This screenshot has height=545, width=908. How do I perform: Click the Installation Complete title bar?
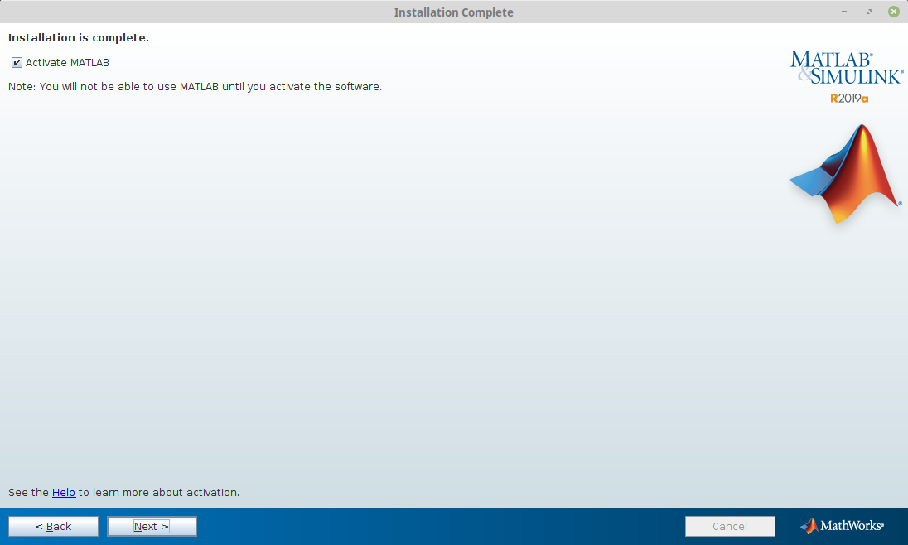point(453,12)
